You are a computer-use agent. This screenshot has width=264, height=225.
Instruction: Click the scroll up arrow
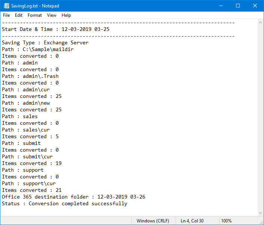(x=260, y=23)
